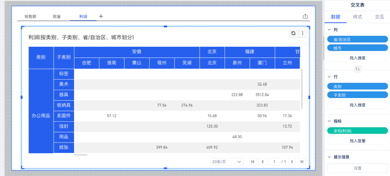Add a new tab with the plus icon
The height and width of the screenshot is (176, 390).
coord(101,16)
